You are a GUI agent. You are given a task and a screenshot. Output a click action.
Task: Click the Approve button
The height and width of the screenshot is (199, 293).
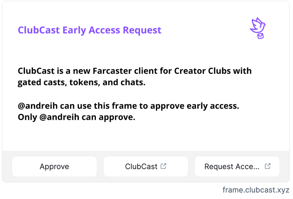[x=54, y=166]
